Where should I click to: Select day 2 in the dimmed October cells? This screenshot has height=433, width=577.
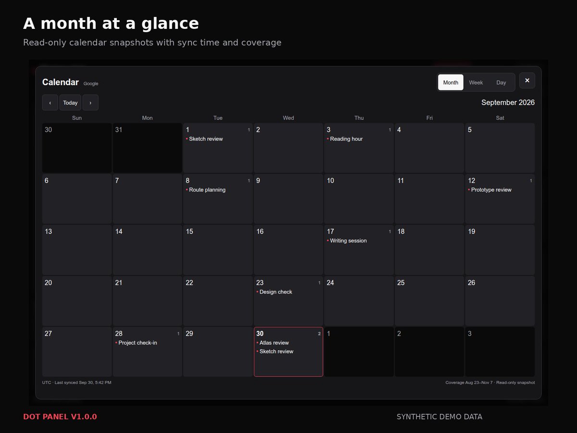[x=429, y=352]
